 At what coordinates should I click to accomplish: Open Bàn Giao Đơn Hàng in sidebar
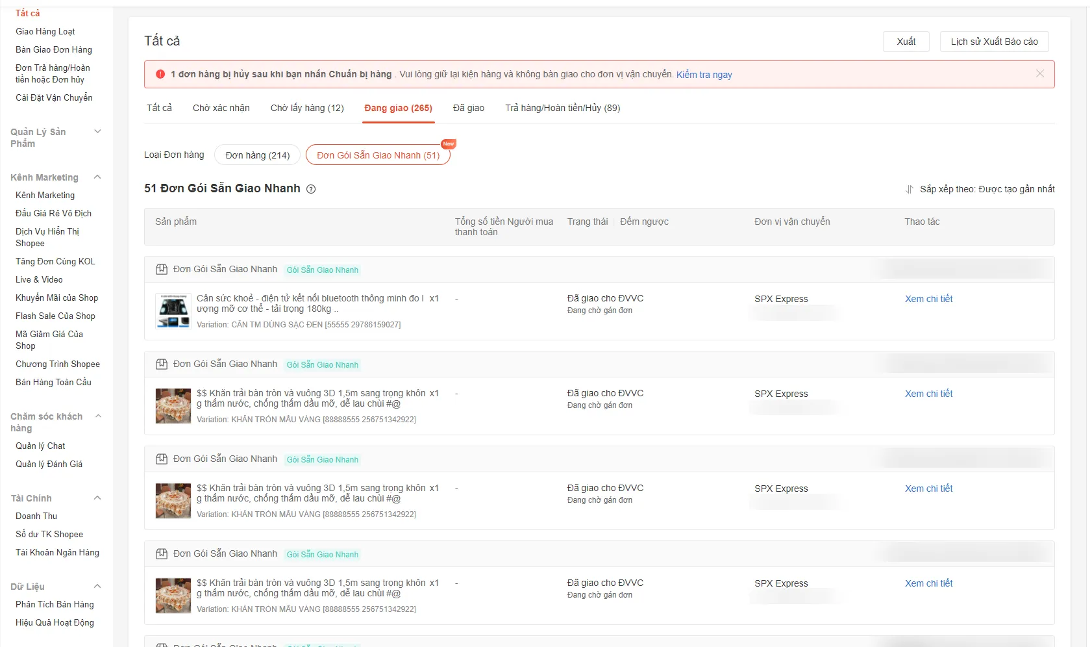54,49
